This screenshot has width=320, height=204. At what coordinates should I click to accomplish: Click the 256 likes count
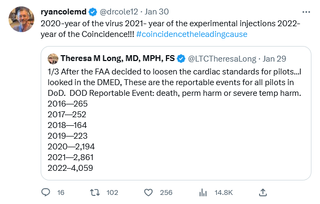[x=166, y=193]
